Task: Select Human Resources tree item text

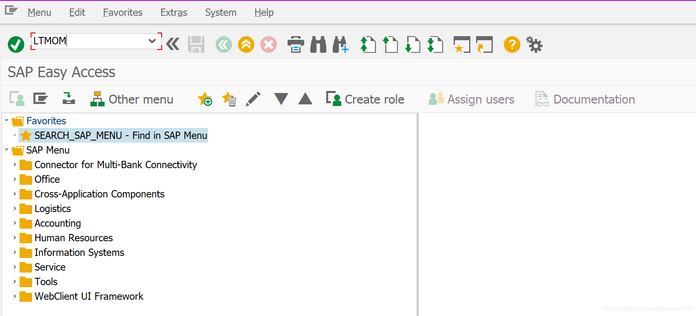Action: click(x=74, y=238)
